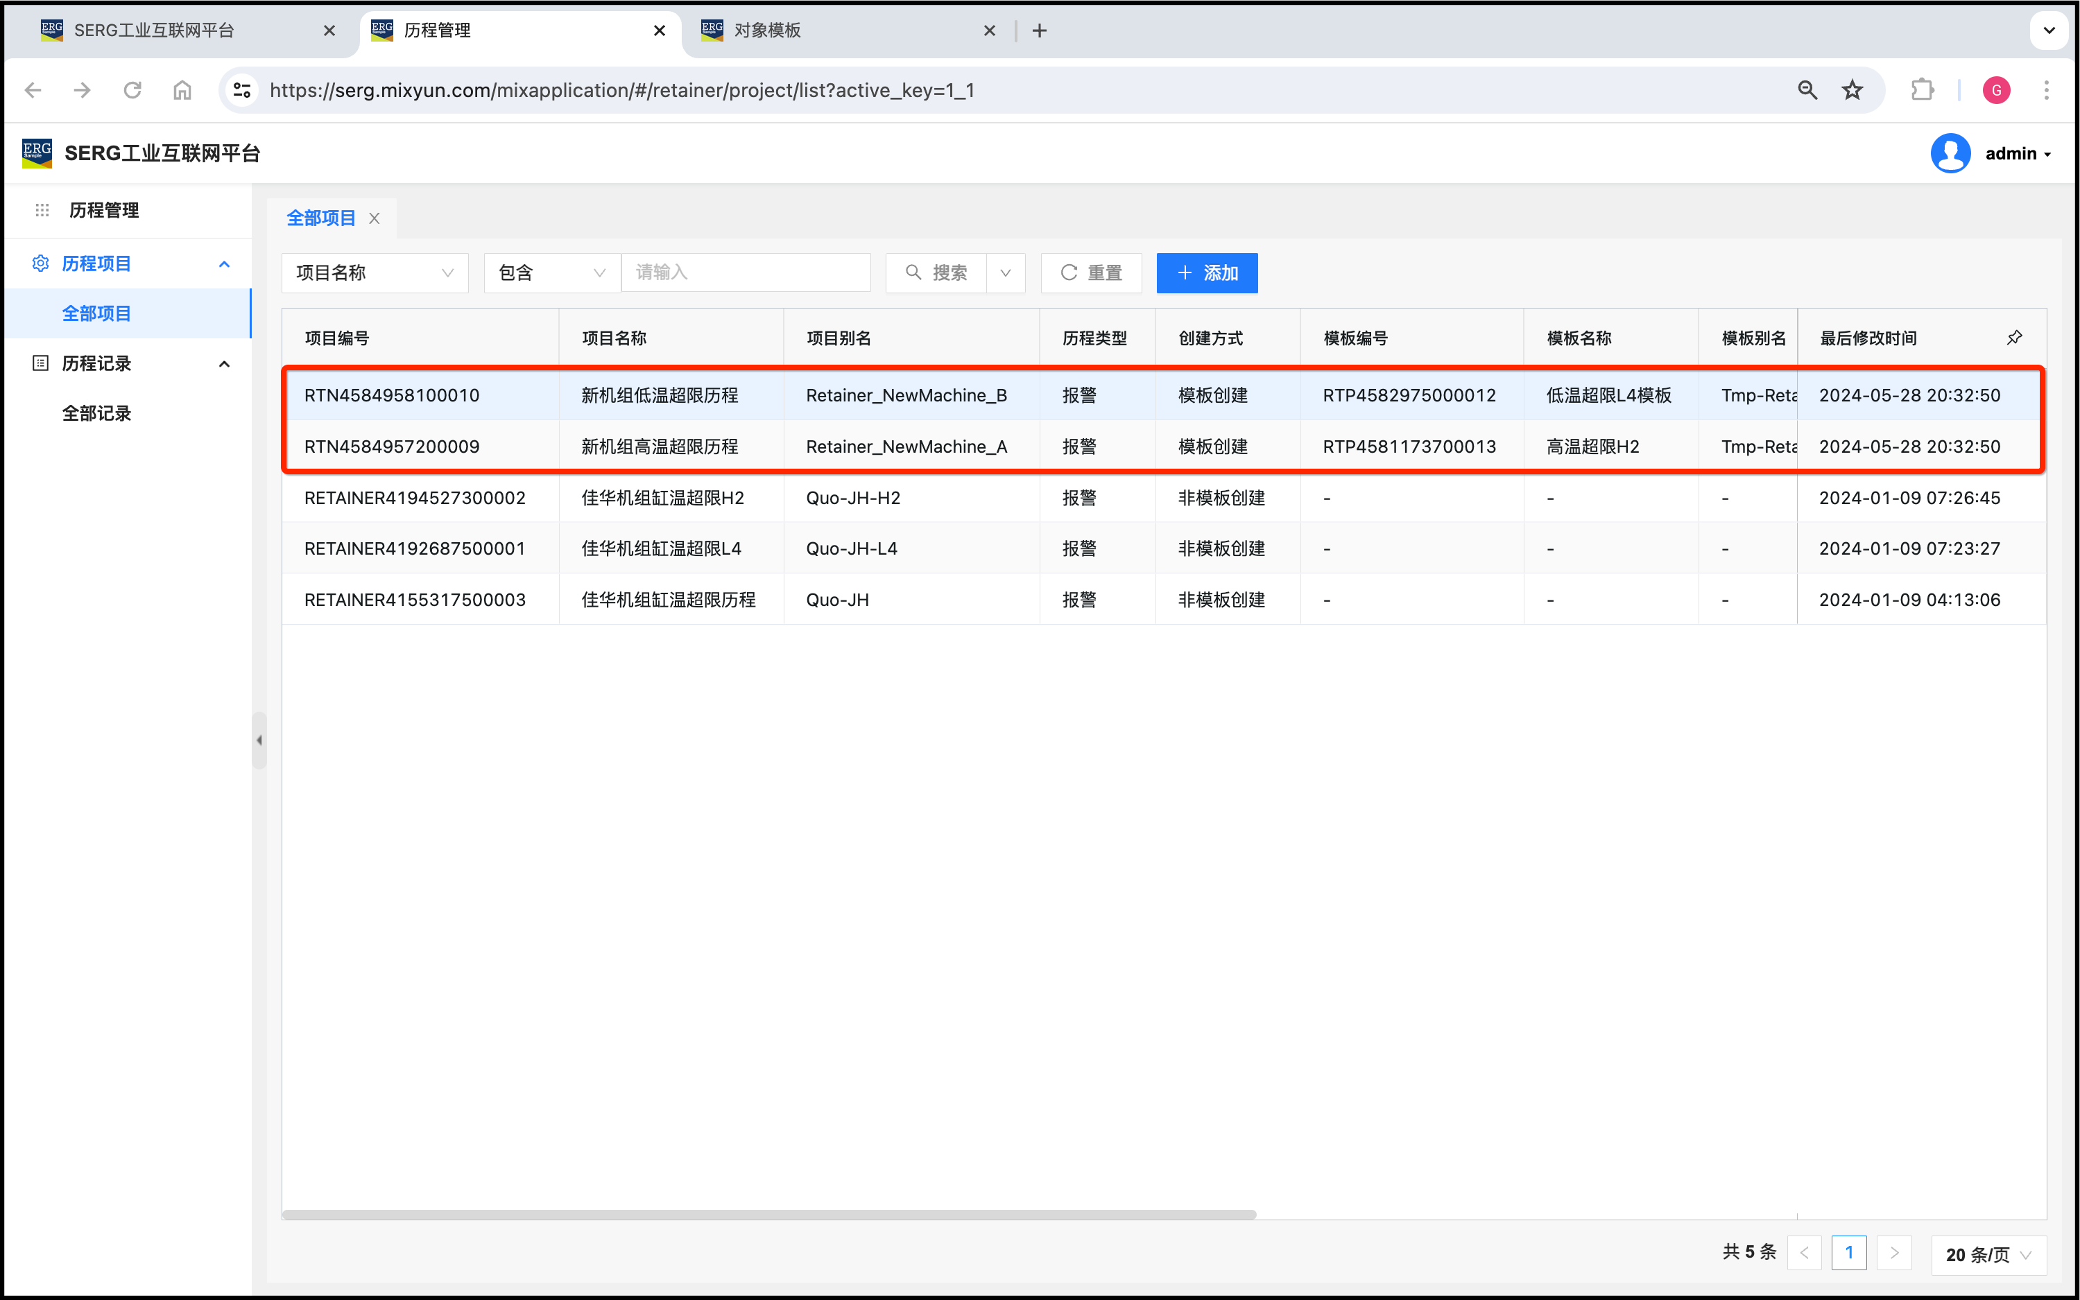The image size is (2080, 1300).
Task: Open 全部记录 in the sidebar
Action: click(x=96, y=413)
